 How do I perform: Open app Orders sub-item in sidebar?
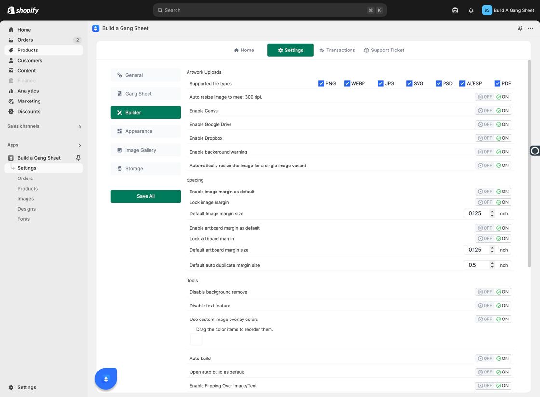[x=25, y=179]
